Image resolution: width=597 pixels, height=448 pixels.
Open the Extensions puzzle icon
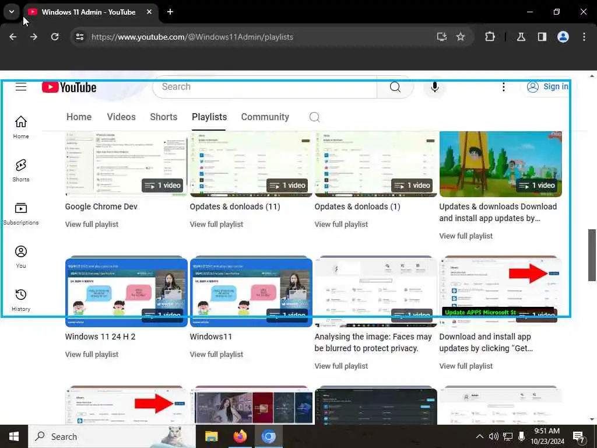click(490, 37)
